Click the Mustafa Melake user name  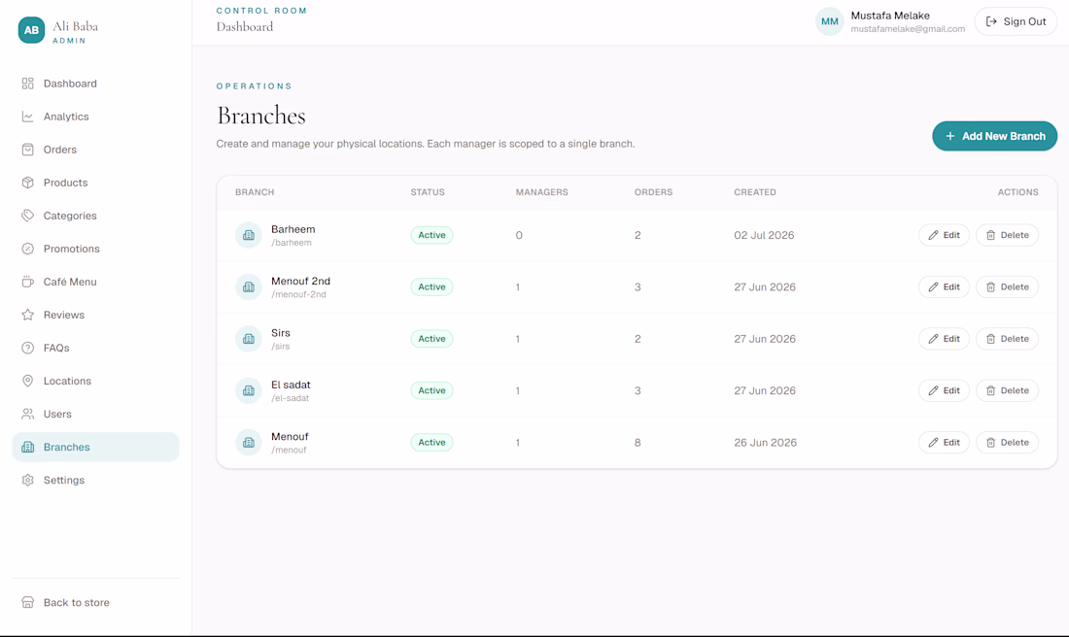click(x=889, y=15)
